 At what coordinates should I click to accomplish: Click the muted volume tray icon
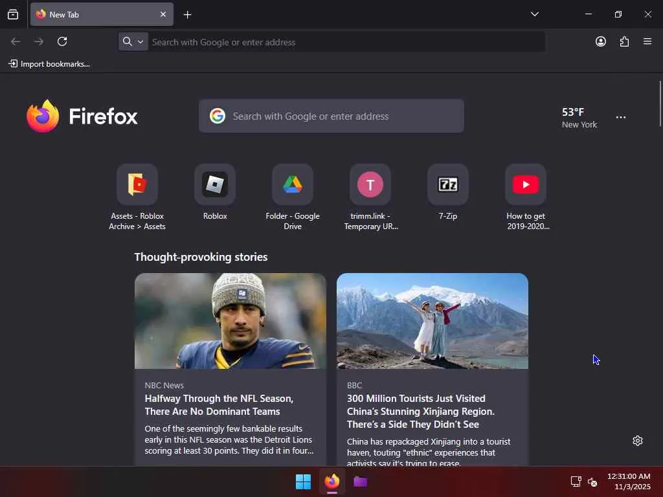[x=592, y=481]
